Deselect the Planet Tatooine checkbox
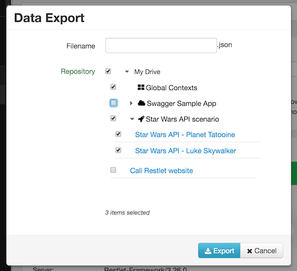This screenshot has width=297, height=271. (118, 134)
